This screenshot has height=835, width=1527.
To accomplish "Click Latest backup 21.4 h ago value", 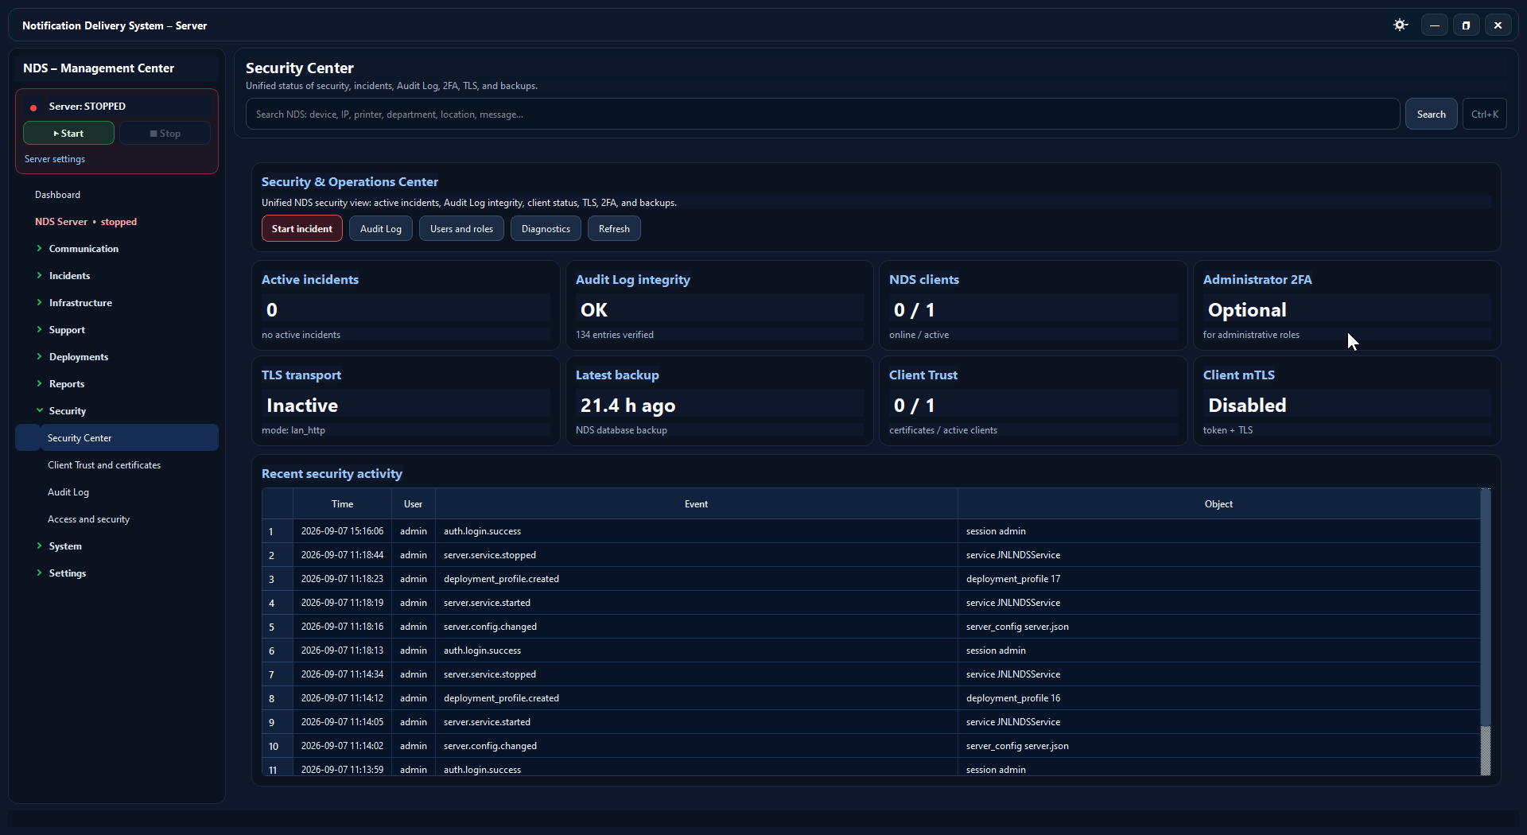I will click(x=628, y=406).
